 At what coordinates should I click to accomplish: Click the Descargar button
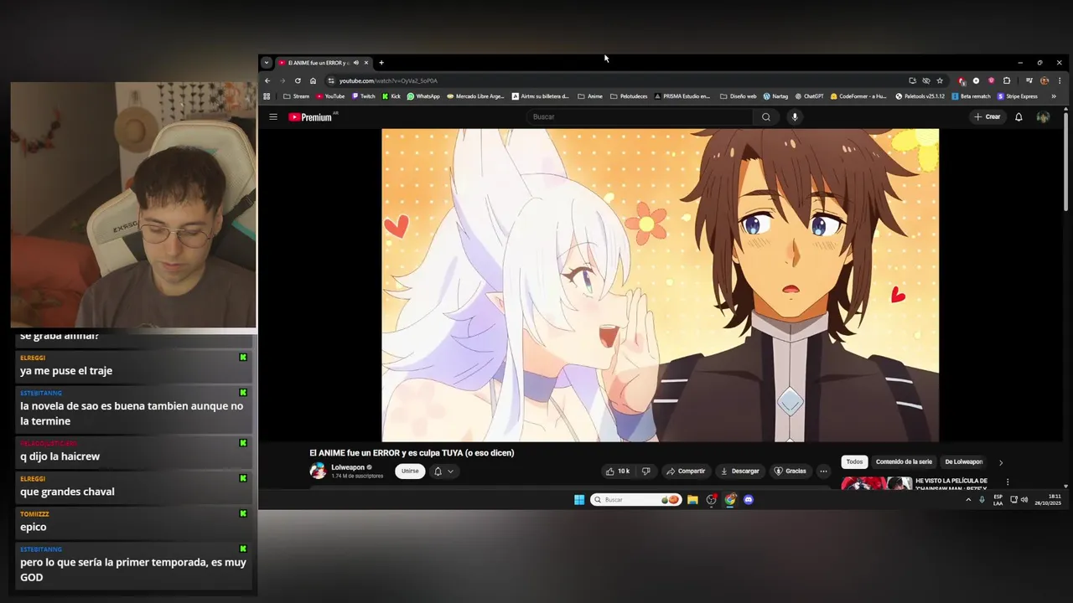coord(739,471)
